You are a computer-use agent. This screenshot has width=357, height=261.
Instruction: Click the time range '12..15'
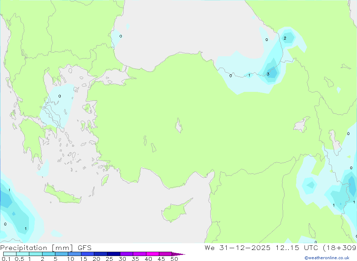[287, 247]
